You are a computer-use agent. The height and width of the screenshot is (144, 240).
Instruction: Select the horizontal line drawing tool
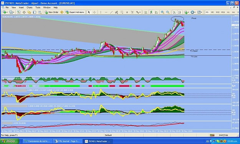tap(106, 12)
